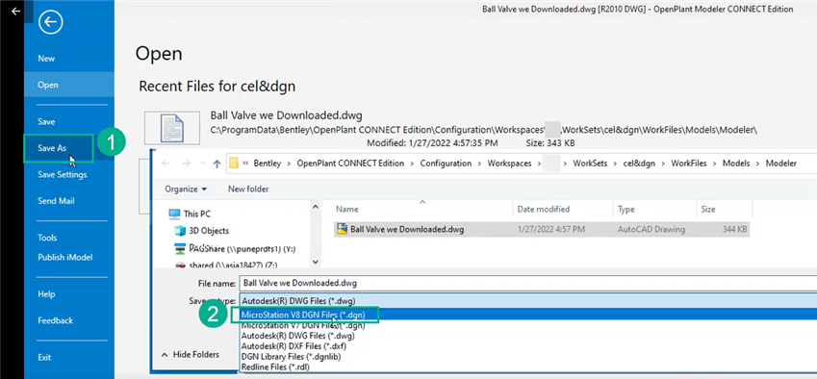Choose Save in the backstage menu
Screen dimensions: 817x379
[46, 122]
